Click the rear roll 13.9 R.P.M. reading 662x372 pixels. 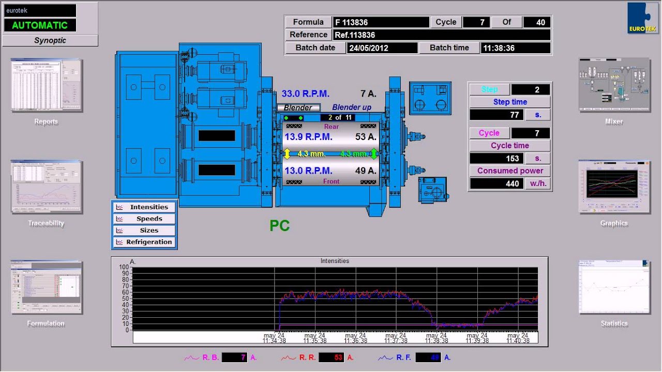[x=308, y=137]
